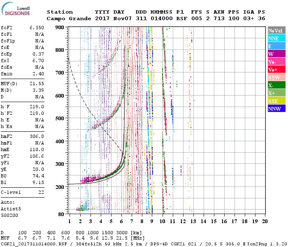The height and width of the screenshot is (247, 288).
Task: Click the 900 km height axis label
Action: point(60,28)
